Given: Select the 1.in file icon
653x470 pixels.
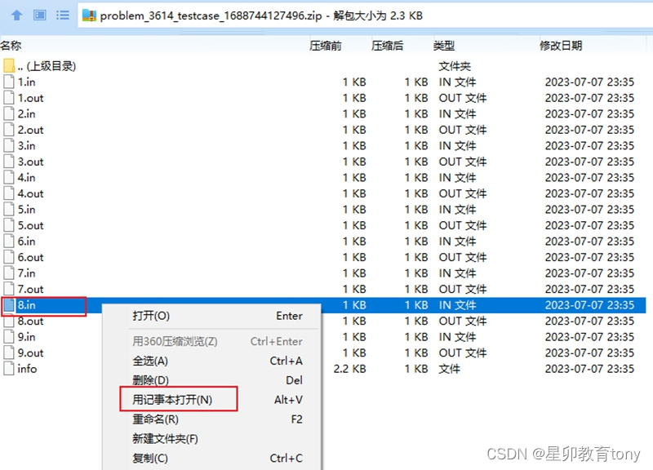Looking at the screenshot, I should [9, 82].
